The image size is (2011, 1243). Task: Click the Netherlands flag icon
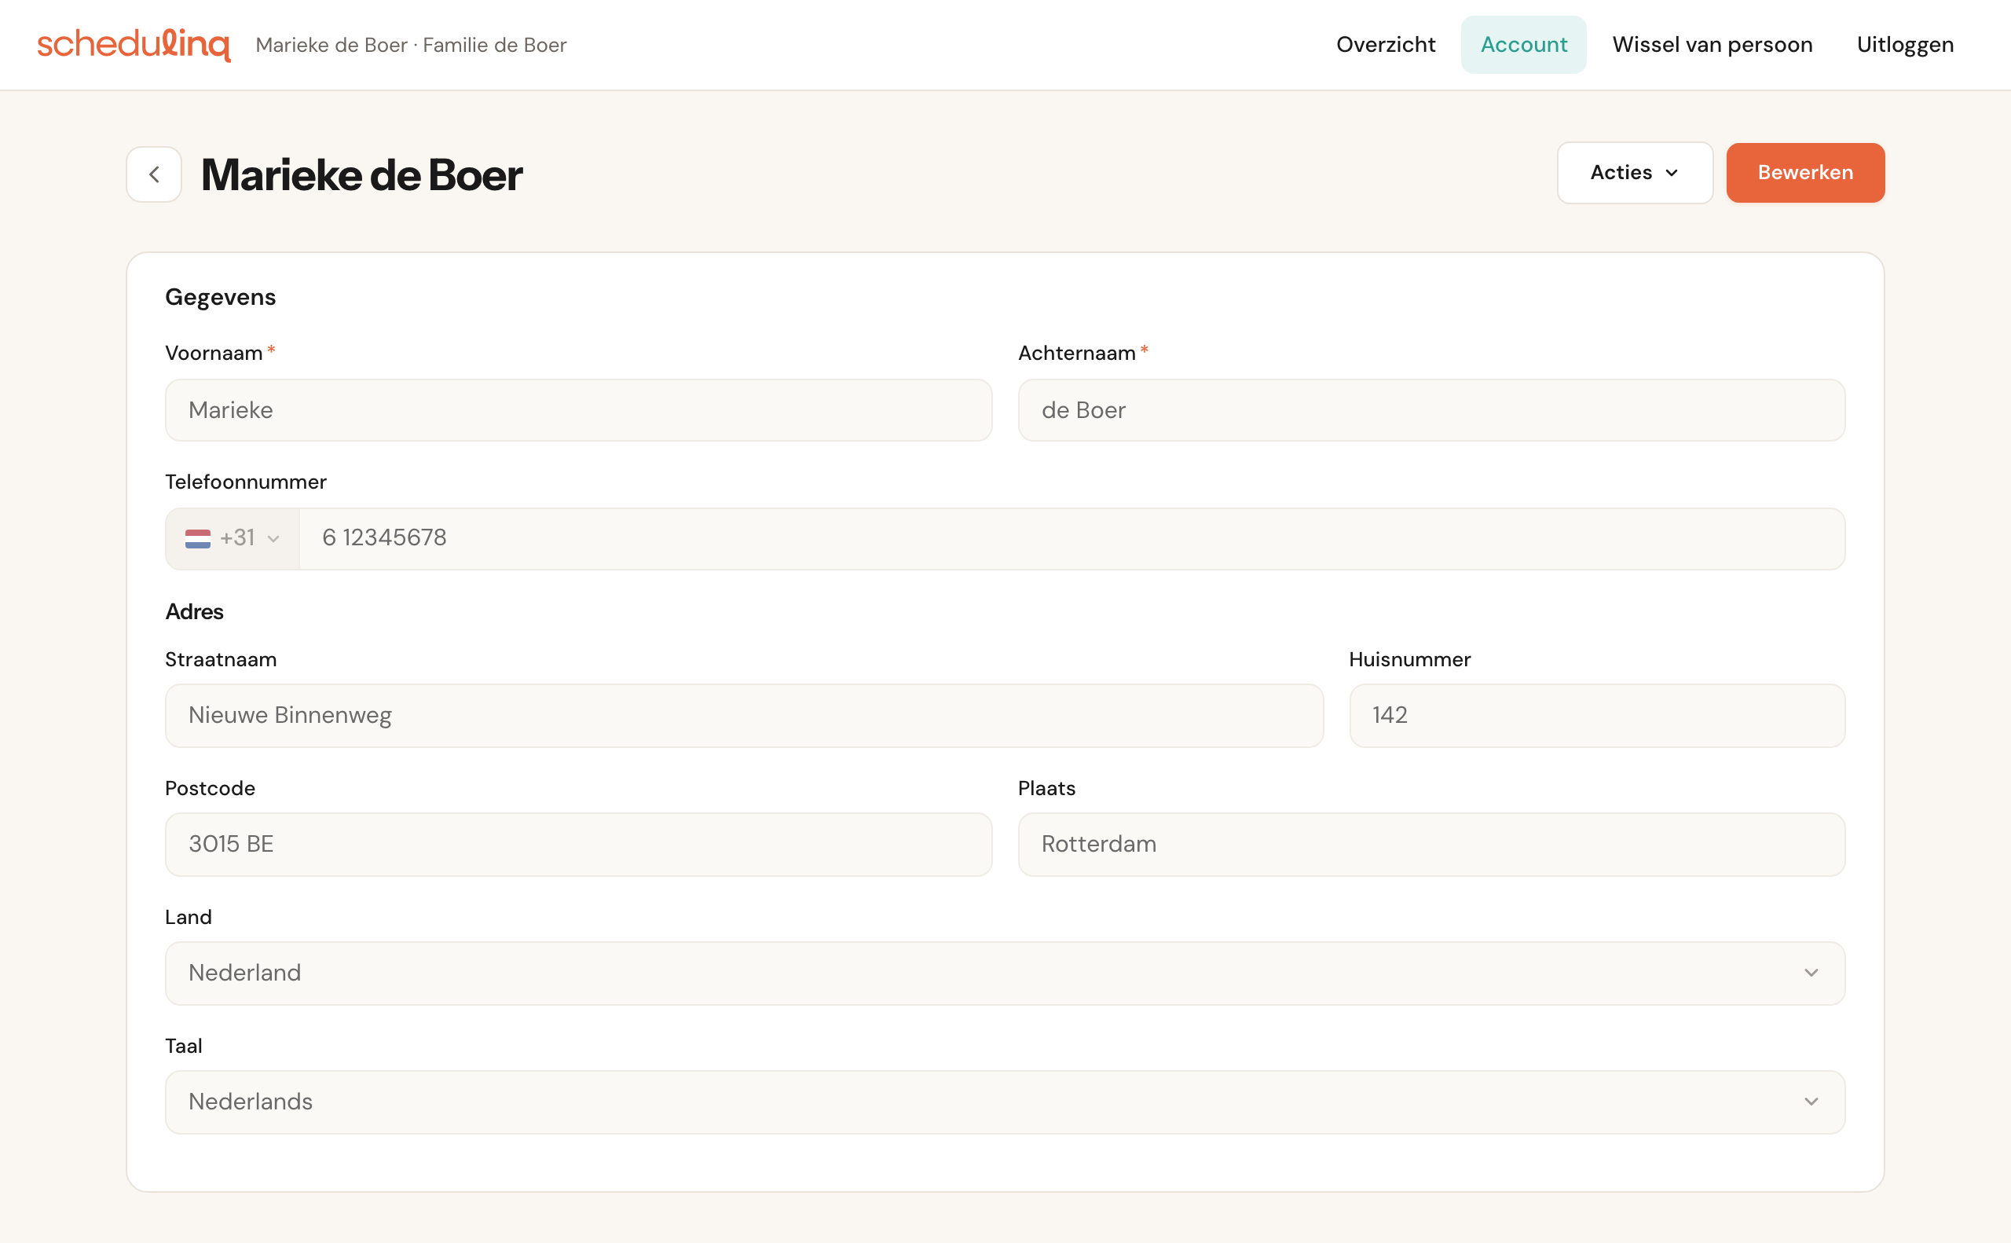coord(198,538)
